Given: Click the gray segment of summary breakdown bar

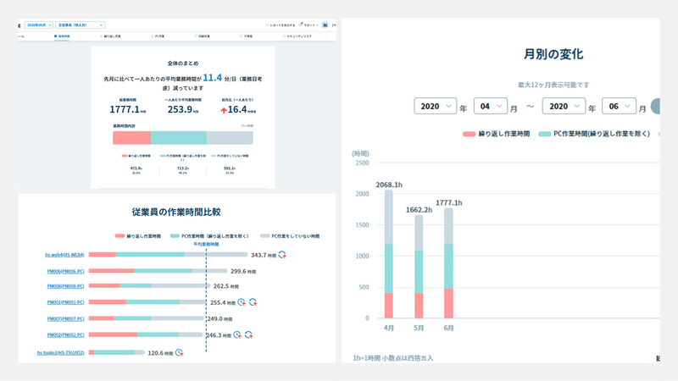Looking at the screenshot, I should [x=230, y=138].
